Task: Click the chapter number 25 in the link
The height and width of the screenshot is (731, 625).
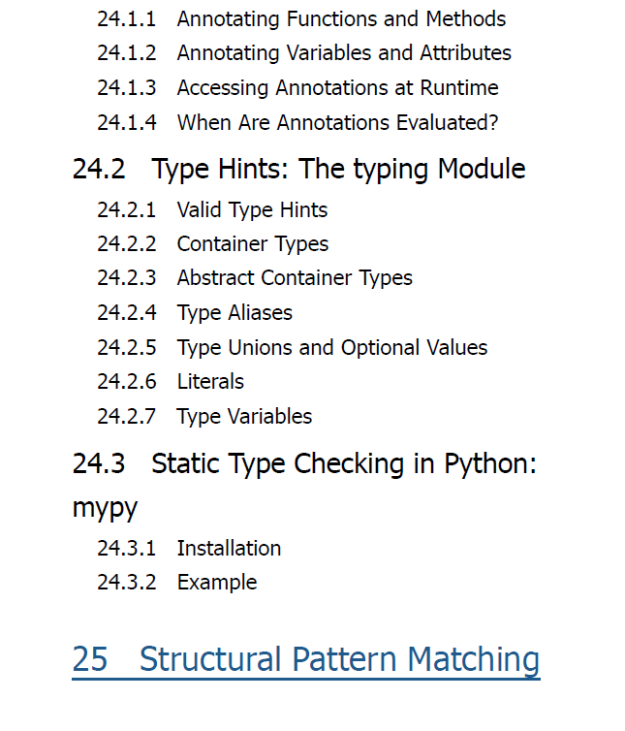Action: click(90, 659)
